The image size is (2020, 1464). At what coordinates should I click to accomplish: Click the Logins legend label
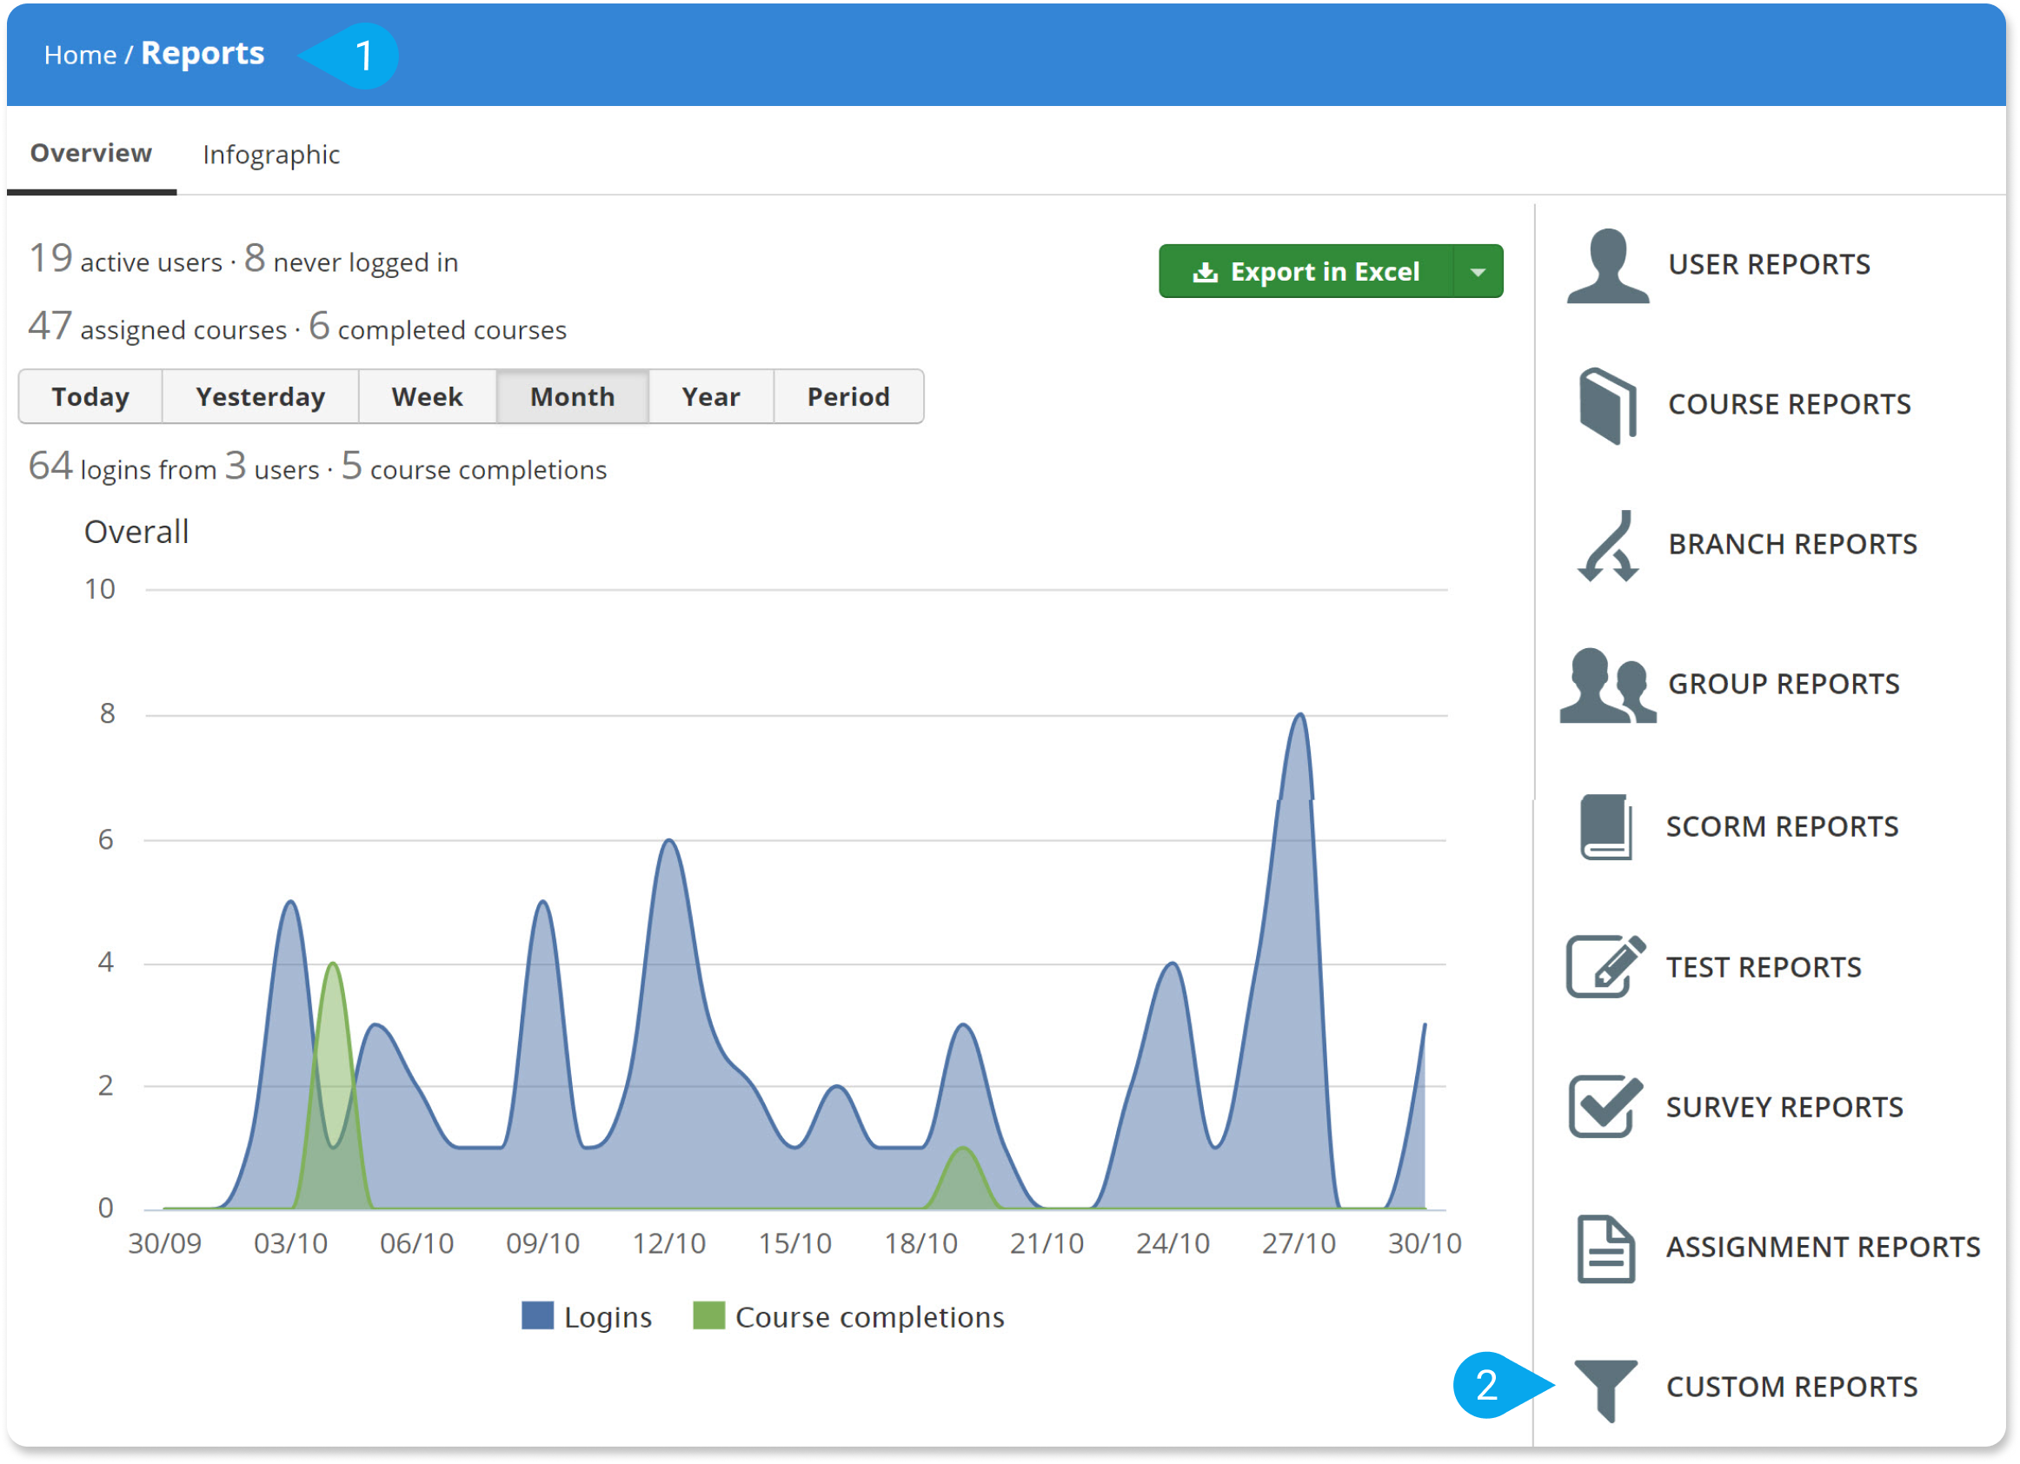pyautogui.click(x=608, y=1317)
